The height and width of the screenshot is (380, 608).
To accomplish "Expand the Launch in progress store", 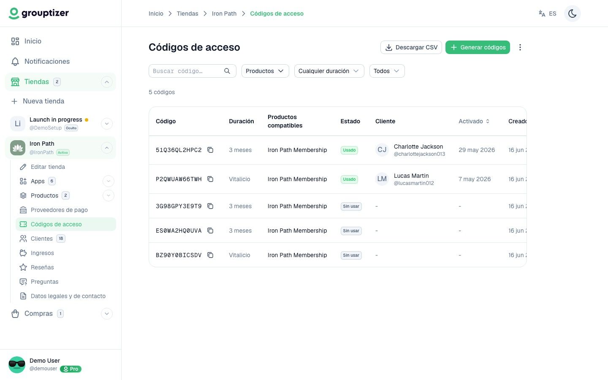I will (x=107, y=124).
